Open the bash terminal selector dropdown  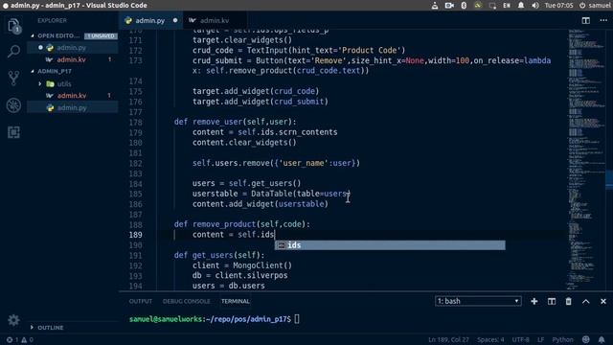pos(478,301)
